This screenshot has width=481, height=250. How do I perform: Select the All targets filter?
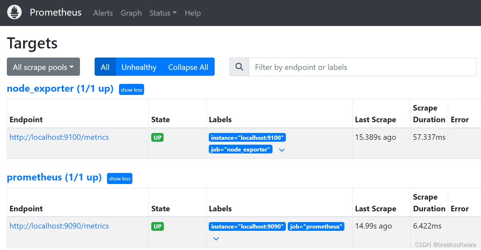coord(105,67)
